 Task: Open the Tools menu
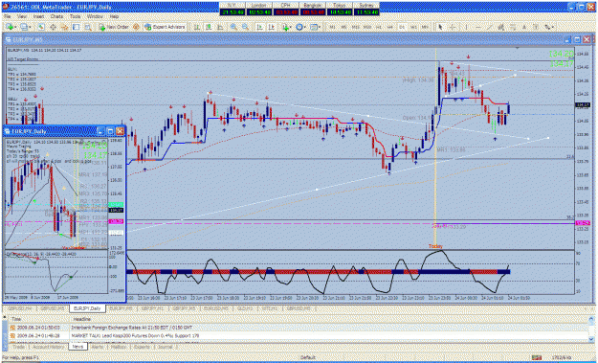(75, 17)
